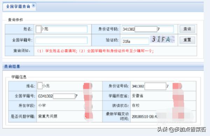Image resolution: width=210 pixels, height=136 pixels.
Task: Click the 学籍所在省 label
Action: pyautogui.click(x=119, y=96)
